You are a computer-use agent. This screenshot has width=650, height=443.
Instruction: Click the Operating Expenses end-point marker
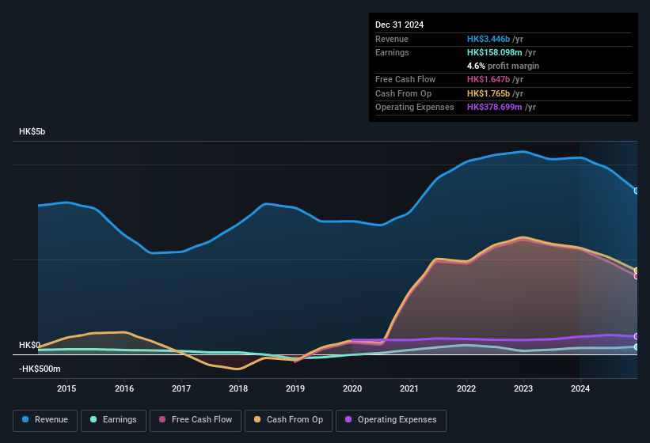coord(637,336)
